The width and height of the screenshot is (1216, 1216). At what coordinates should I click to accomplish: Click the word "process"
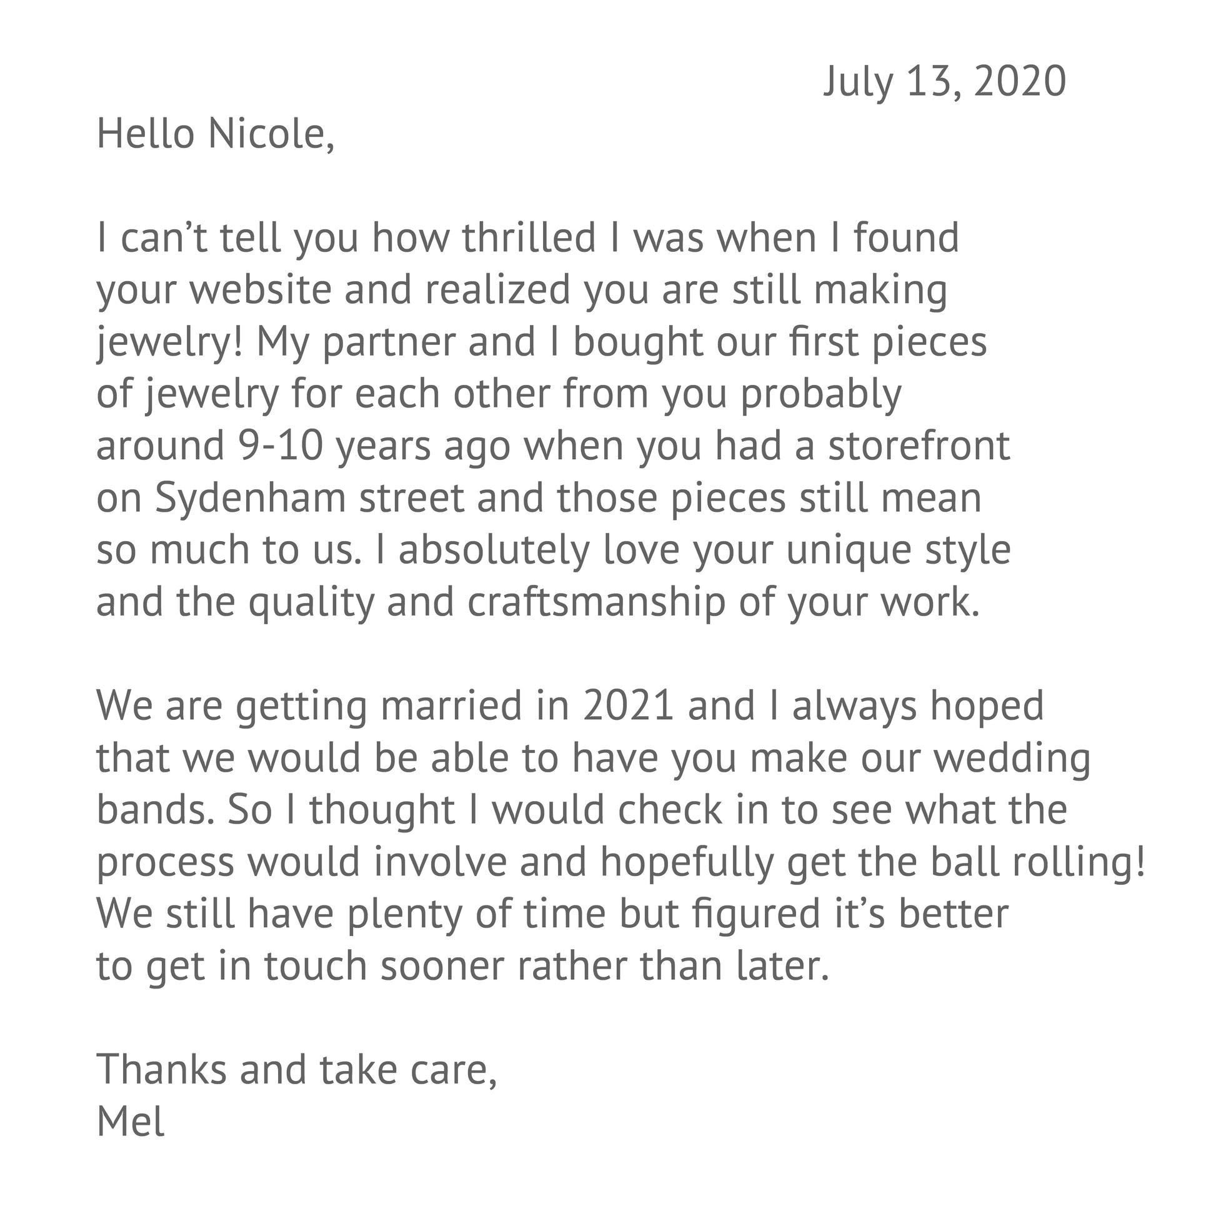166,862
